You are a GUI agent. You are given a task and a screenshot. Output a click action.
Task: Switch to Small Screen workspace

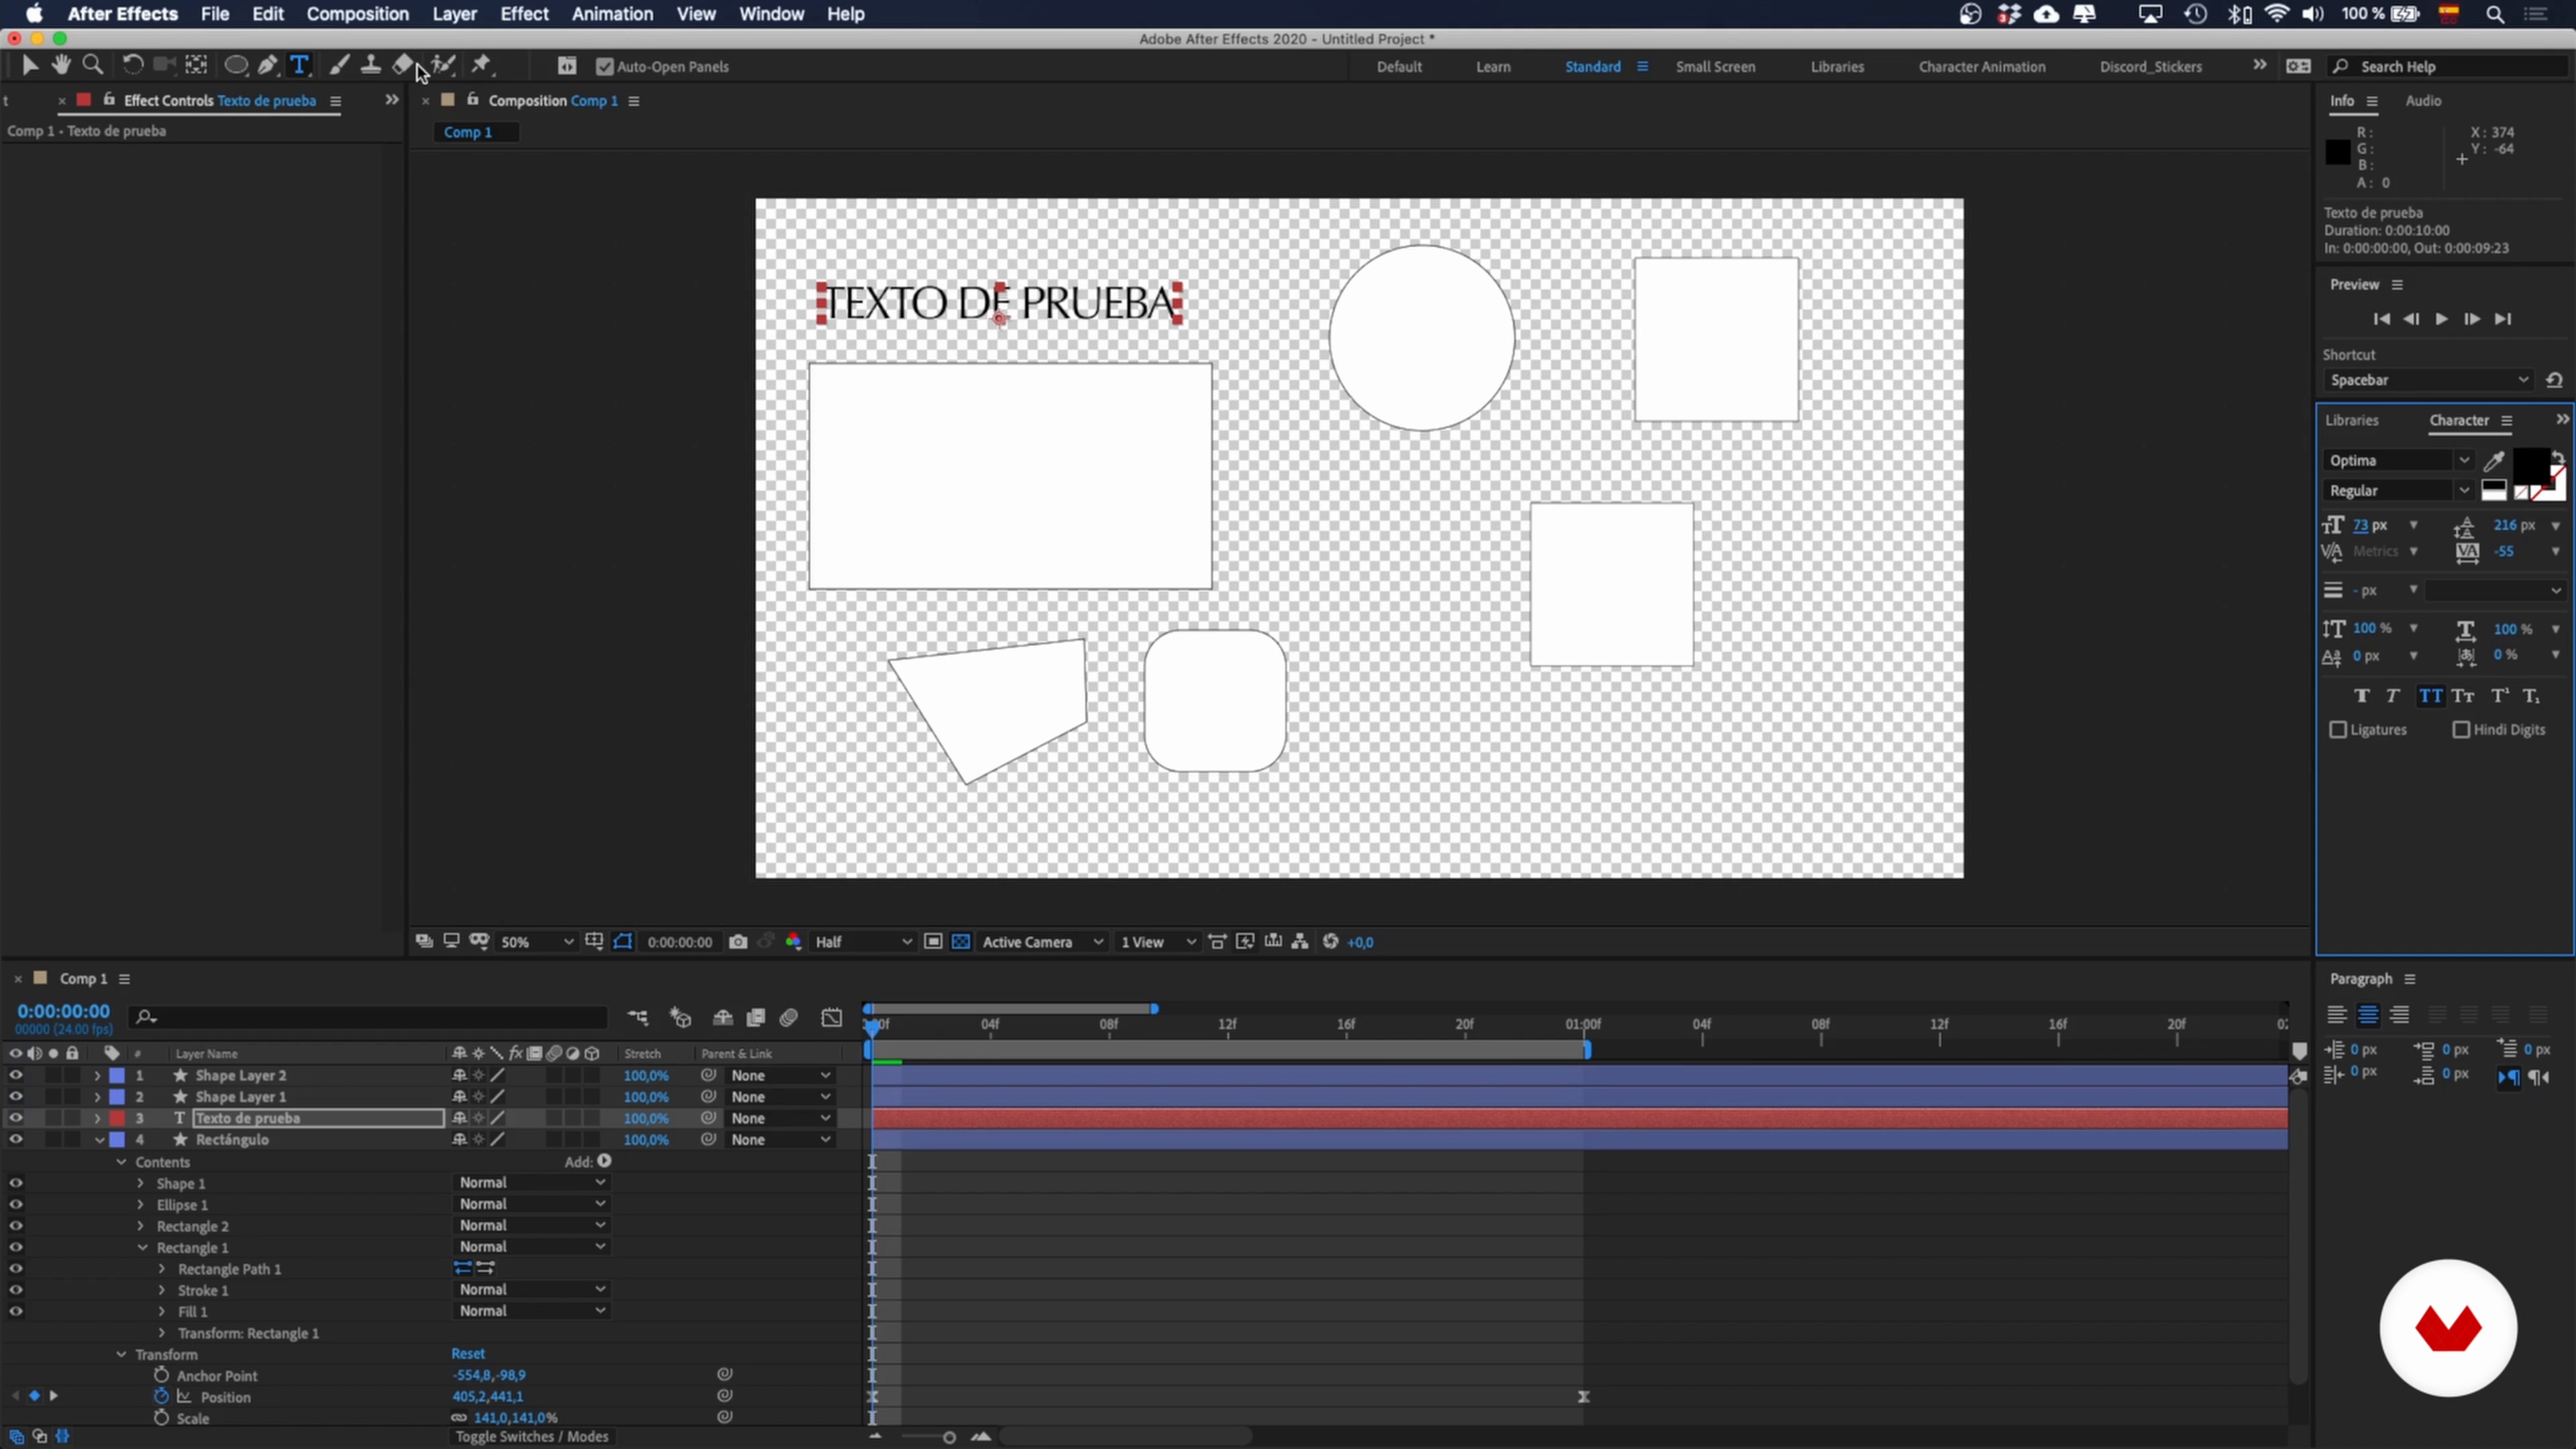(1715, 67)
